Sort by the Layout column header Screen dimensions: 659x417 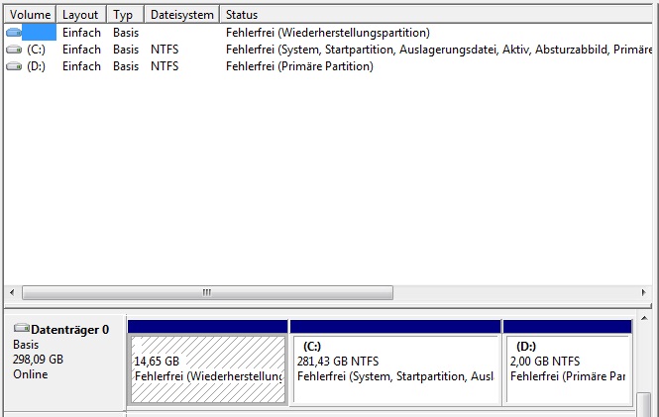point(81,15)
